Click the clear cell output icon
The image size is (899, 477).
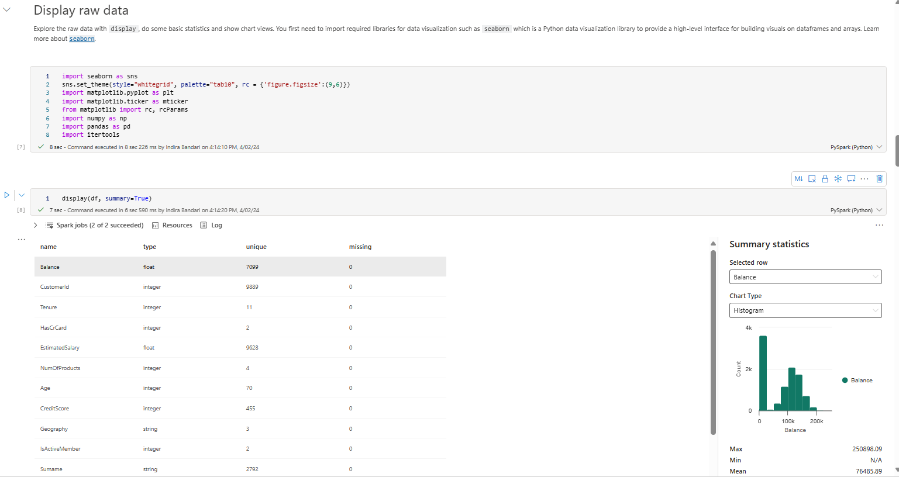pyautogui.click(x=812, y=179)
